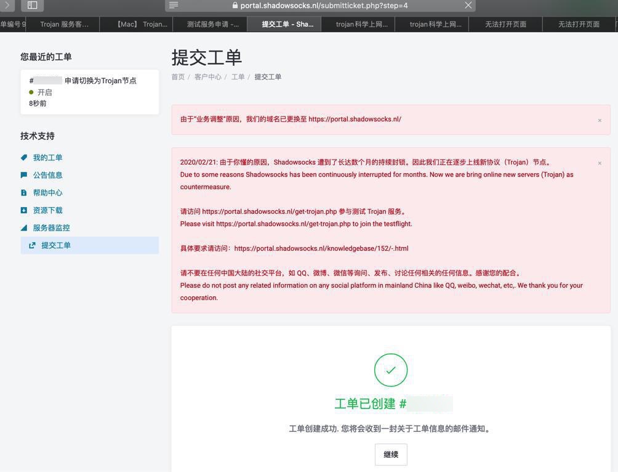Stop loading with the address bar X

(x=468, y=5)
